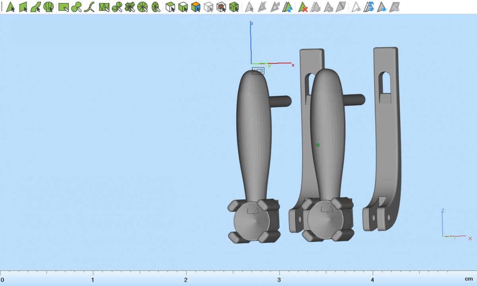Click the gray triangle with document copy icon
The height and width of the screenshot is (286, 477).
(328, 7)
